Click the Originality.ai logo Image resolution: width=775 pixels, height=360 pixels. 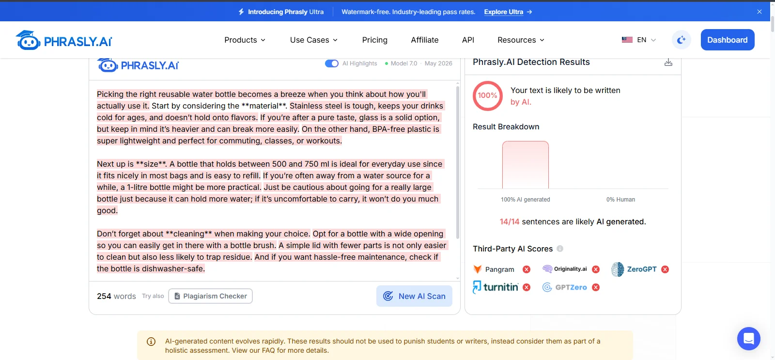tap(565, 269)
